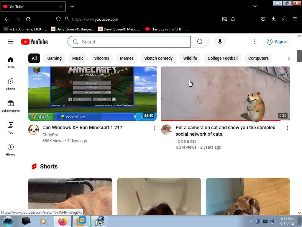Open the middle Shorts video thumbnail
Screen dimensions: 302x227
[x=159, y=196]
